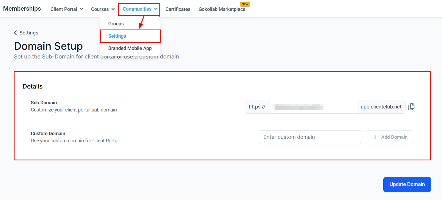
Task: Choose Settings in the Communities menu
Action: click(x=130, y=36)
